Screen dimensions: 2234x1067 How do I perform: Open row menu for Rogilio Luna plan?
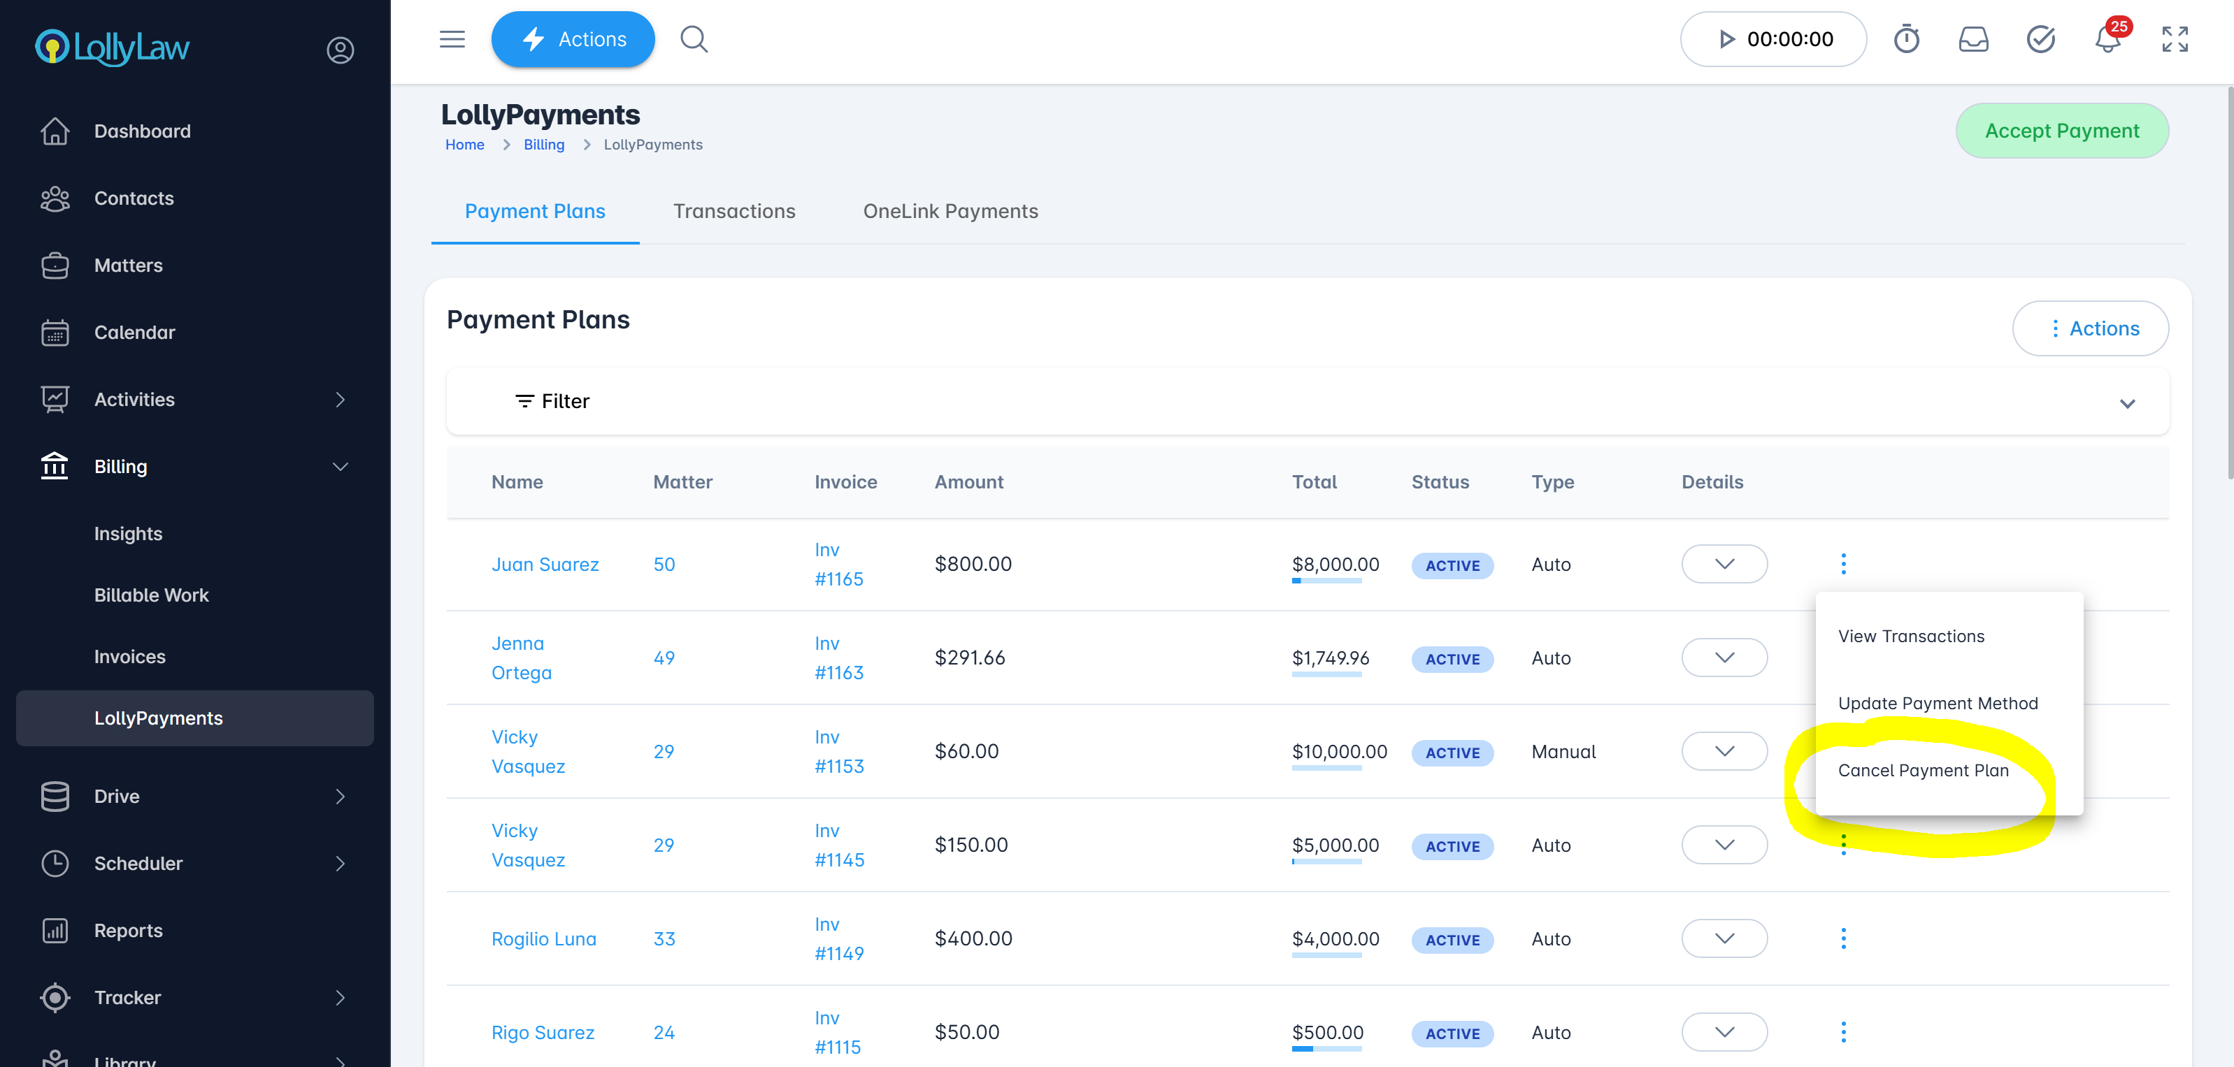[x=1844, y=938]
